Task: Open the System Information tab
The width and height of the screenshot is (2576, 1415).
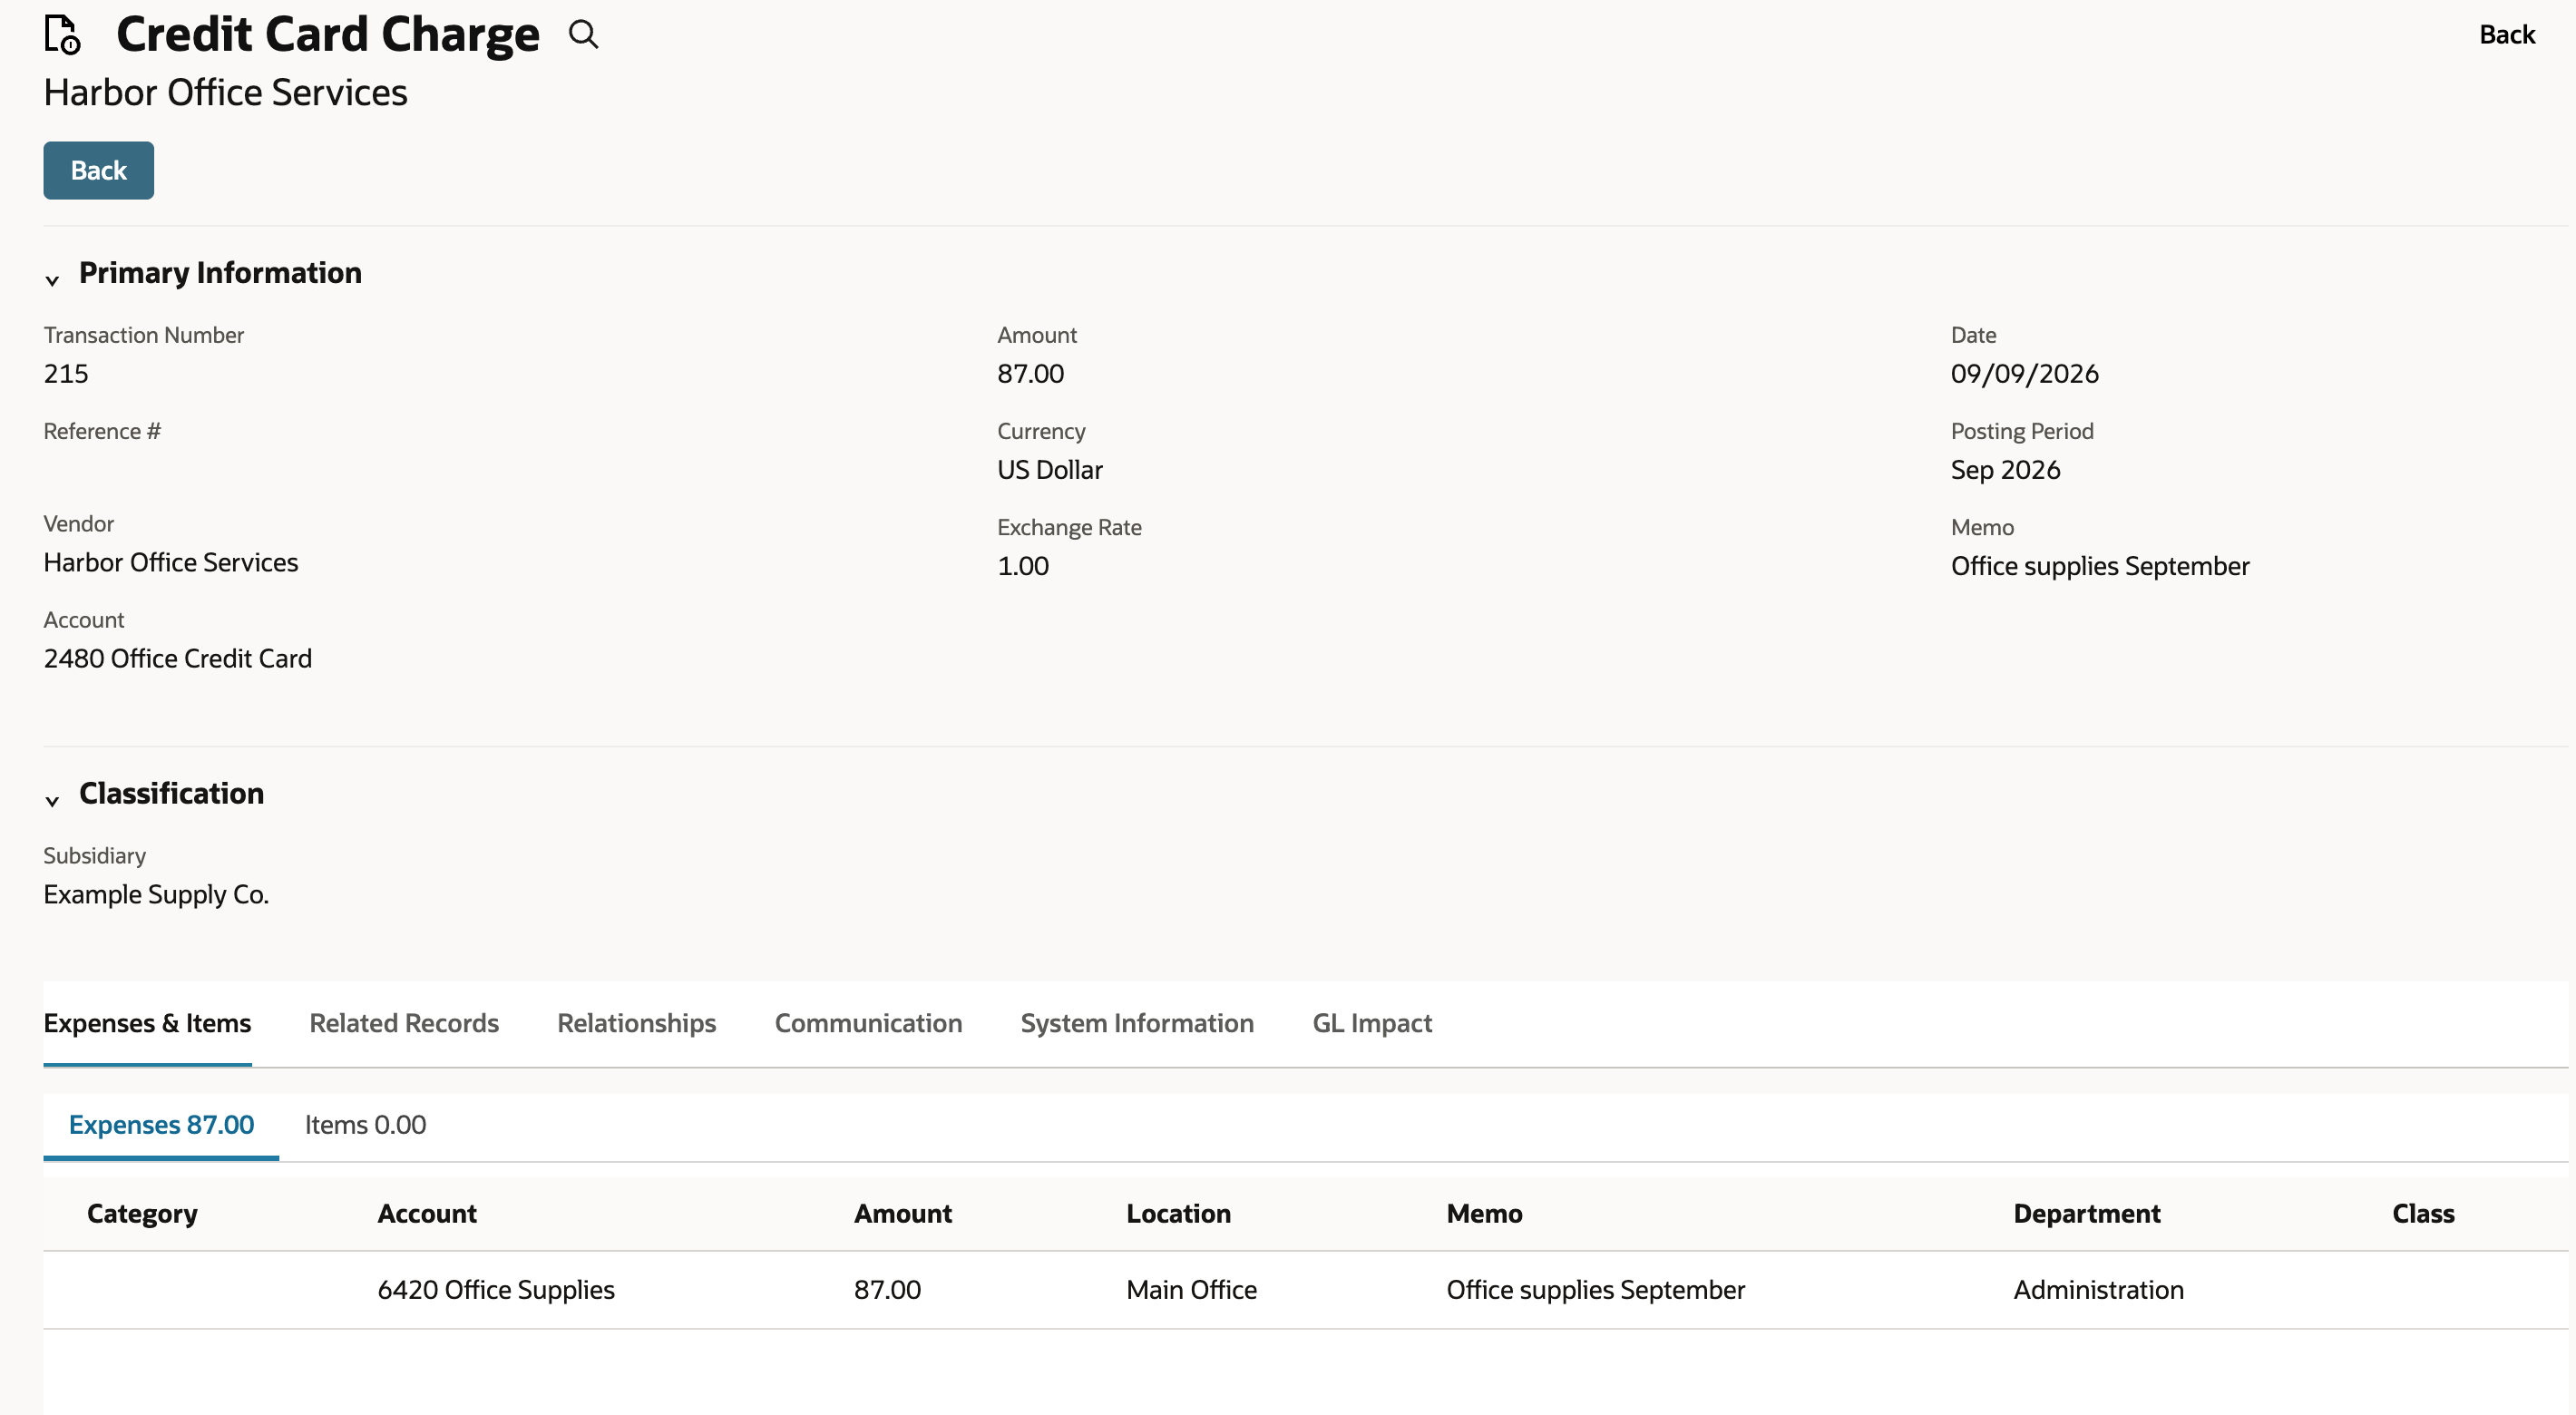Action: coord(1137,1023)
